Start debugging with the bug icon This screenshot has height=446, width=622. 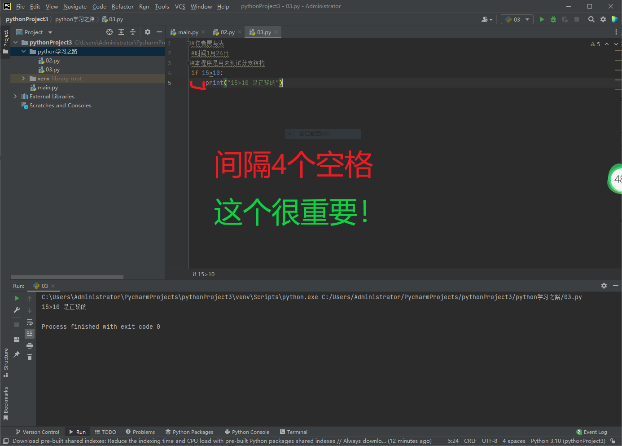tap(553, 19)
